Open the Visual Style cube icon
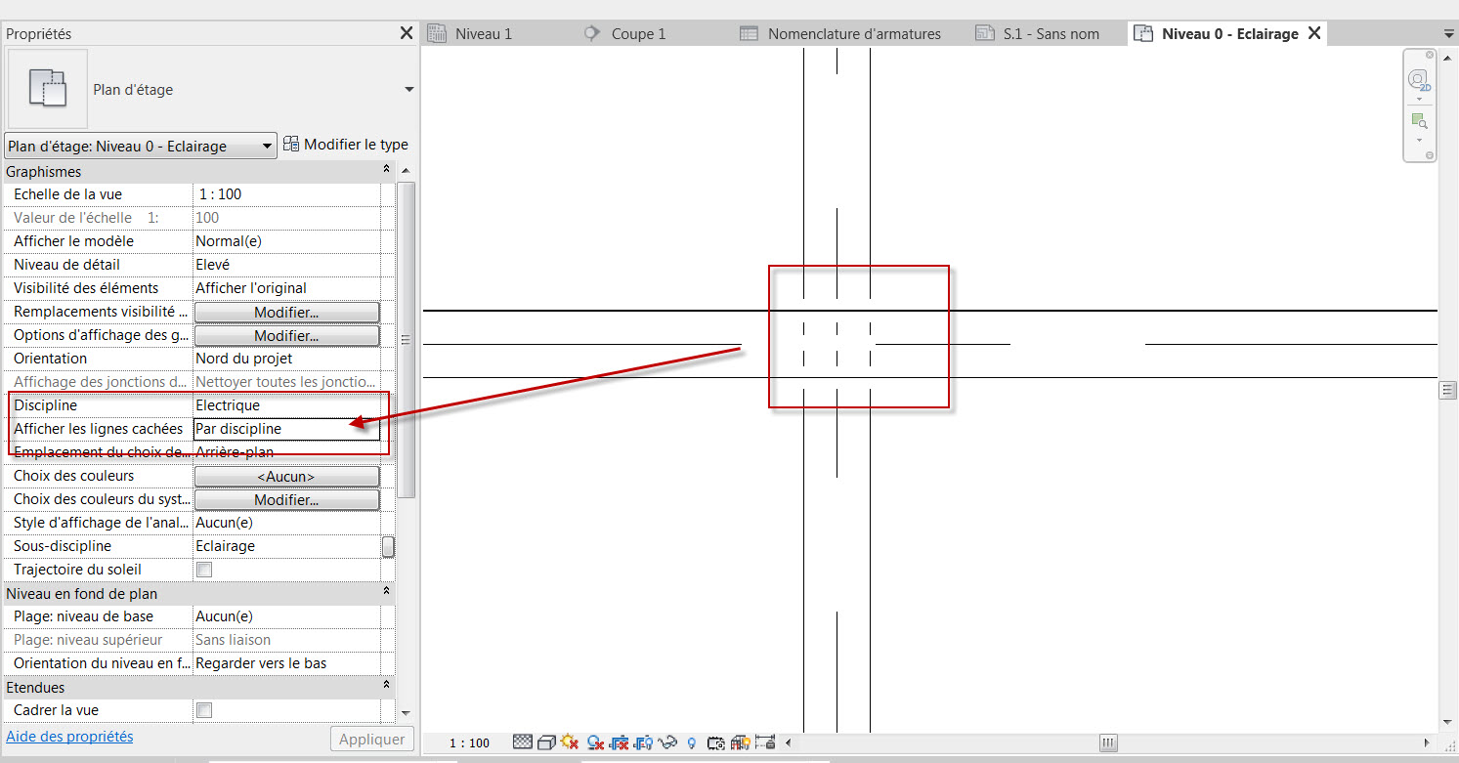Image resolution: width=1459 pixels, height=763 pixels. point(546,742)
